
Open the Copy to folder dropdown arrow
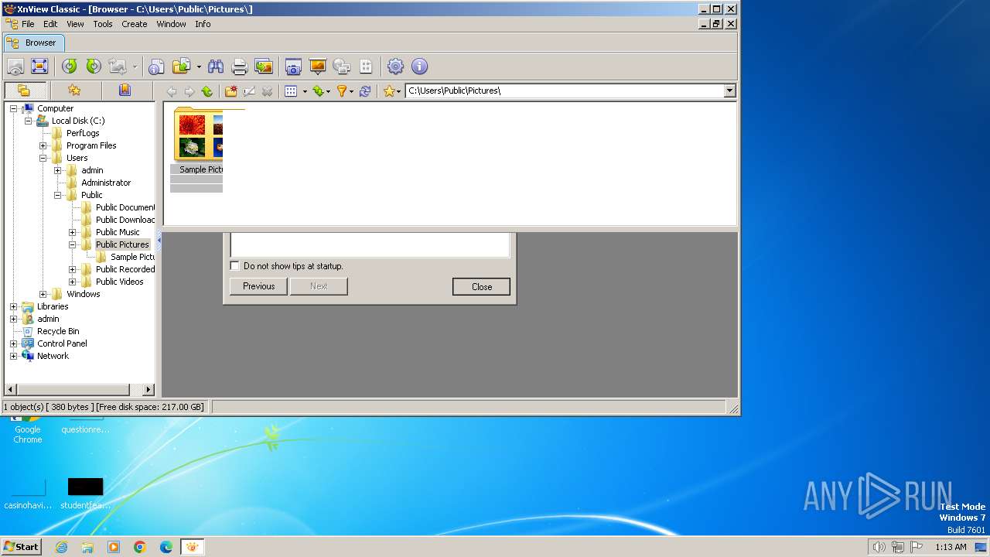click(199, 67)
